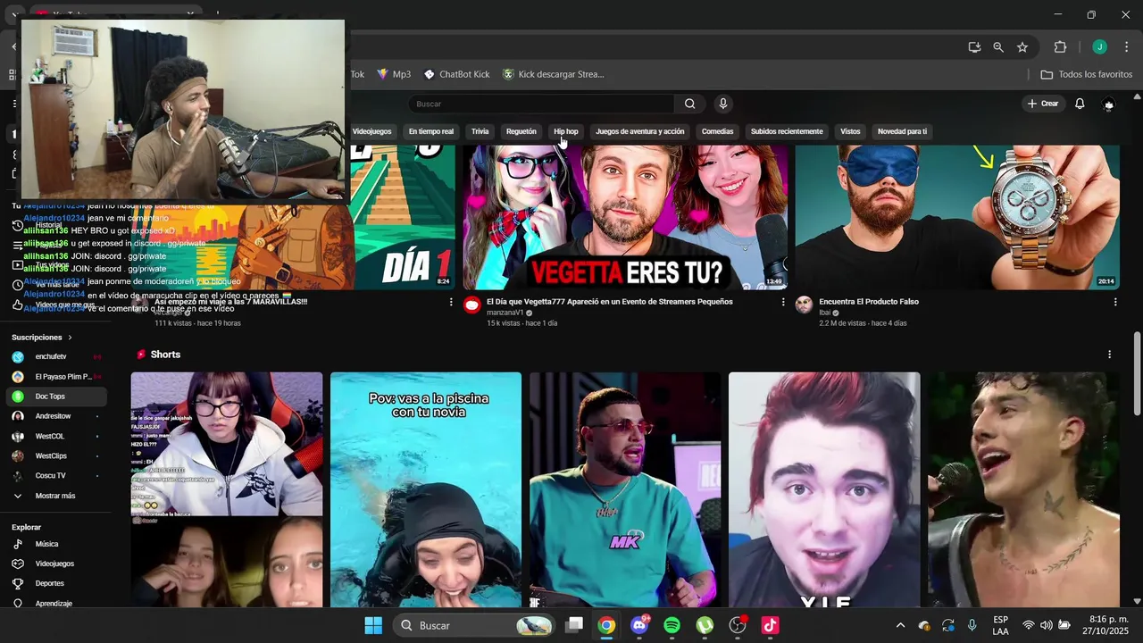Expand Mostrar más subscriptions

point(55,496)
